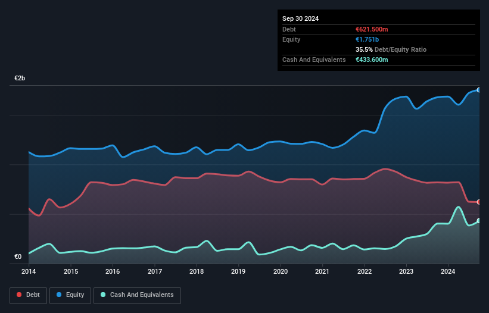Click the €0 y-axis label
Viewport: 489px width, 313px height.
(18, 256)
